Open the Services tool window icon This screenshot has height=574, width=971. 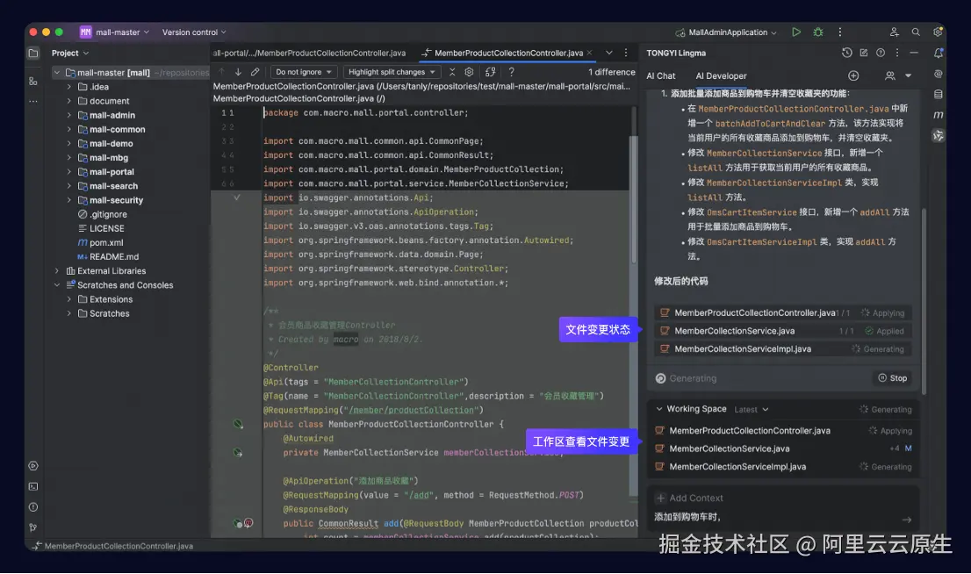coord(33,466)
